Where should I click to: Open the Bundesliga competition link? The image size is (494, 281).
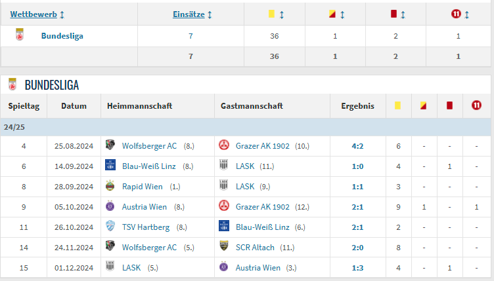(x=62, y=36)
